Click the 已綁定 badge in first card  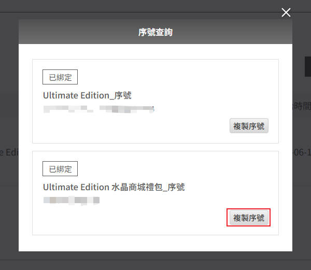pos(60,78)
